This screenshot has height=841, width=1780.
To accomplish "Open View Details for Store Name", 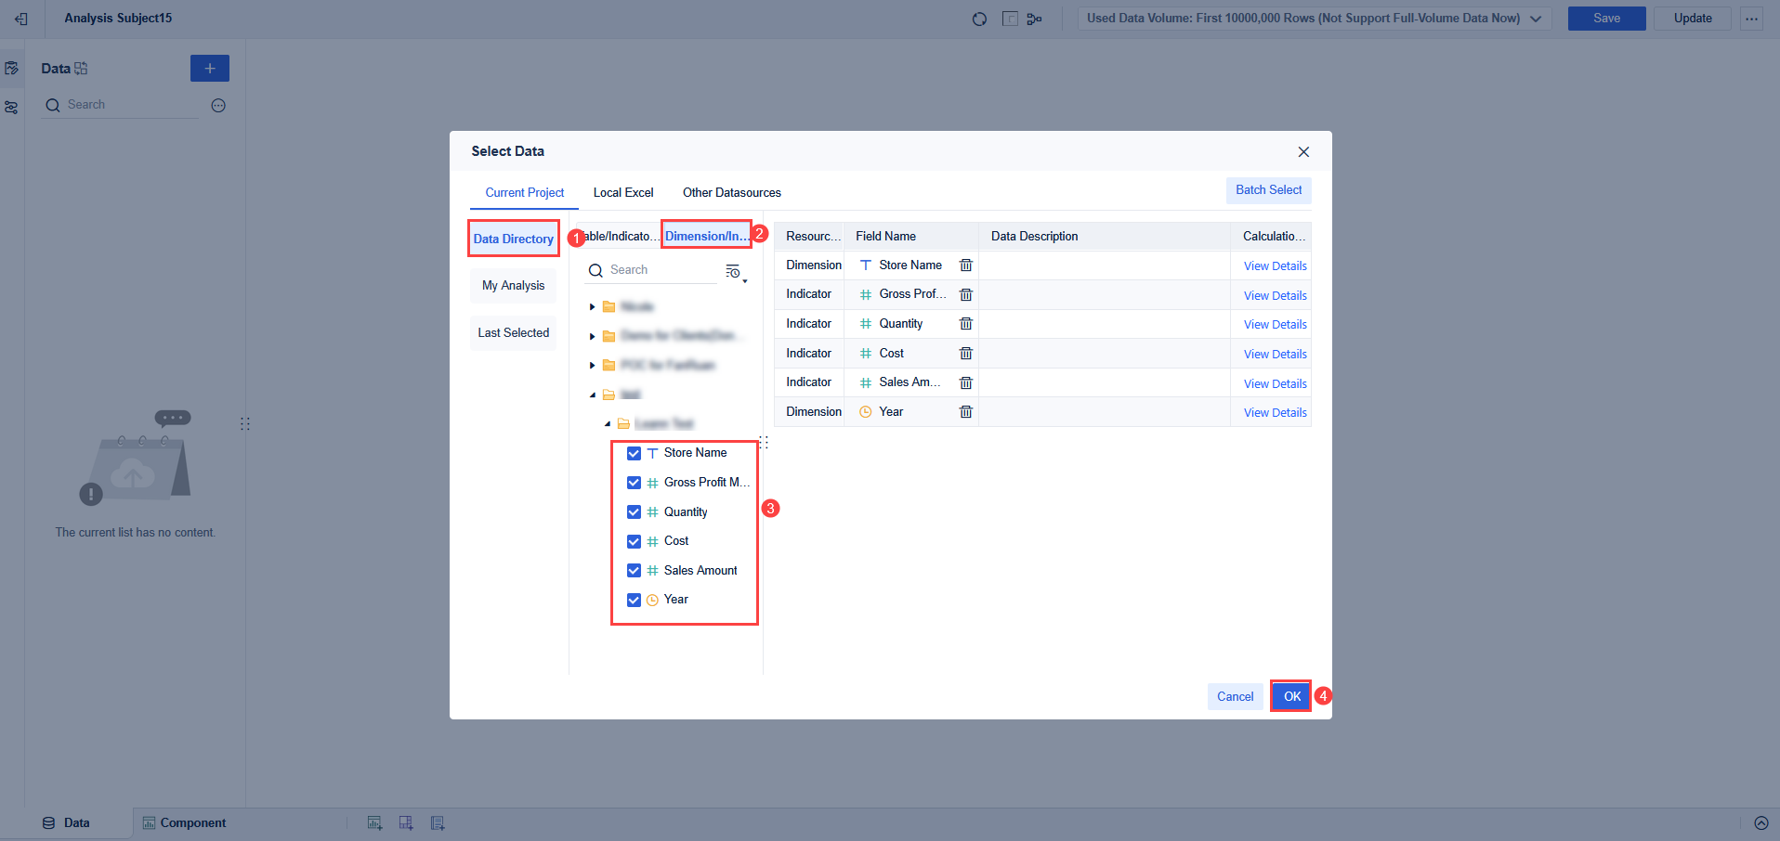I will 1276,266.
